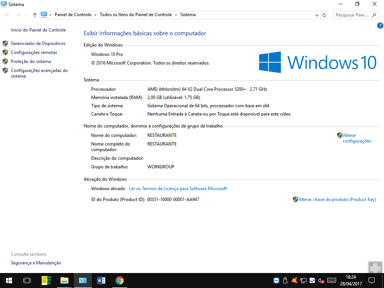The image size is (384, 288).
Task: Click the Painel de Controle breadcrumb
Action: (x=73, y=15)
